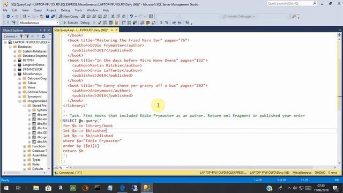Screen dimensions: 343x193
Task: Open the Query menu
Action: [x=38, y=10]
